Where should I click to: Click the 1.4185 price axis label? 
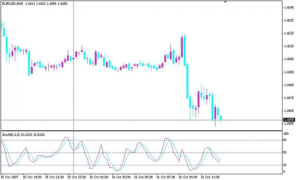(289, 85)
